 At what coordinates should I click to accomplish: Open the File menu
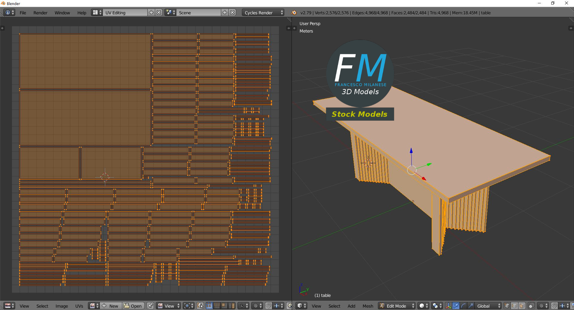(x=23, y=13)
